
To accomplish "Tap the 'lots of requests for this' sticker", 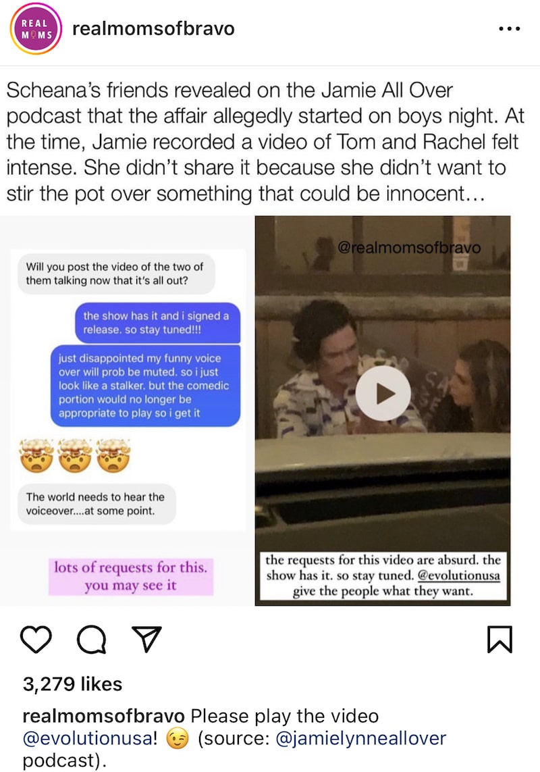I will pos(130,576).
